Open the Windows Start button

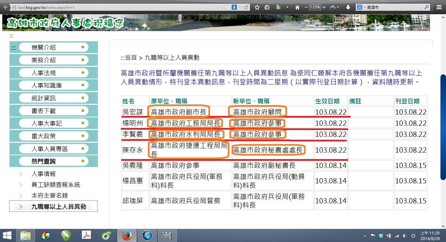pyautogui.click(x=7, y=235)
